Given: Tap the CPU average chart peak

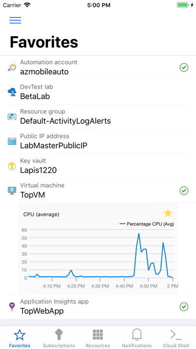Looking at the screenshot, I should click(138, 234).
